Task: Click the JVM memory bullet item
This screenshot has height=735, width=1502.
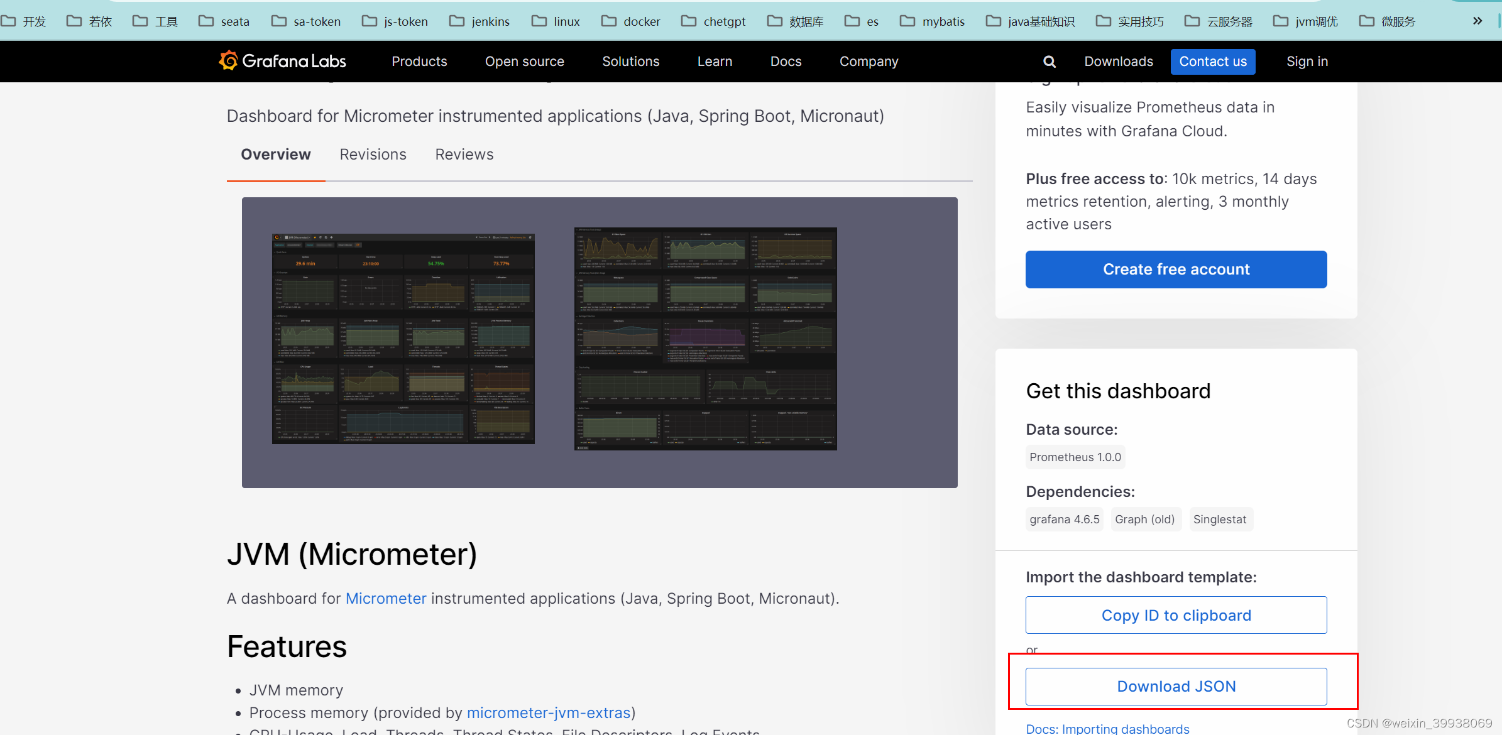Action: [x=296, y=690]
